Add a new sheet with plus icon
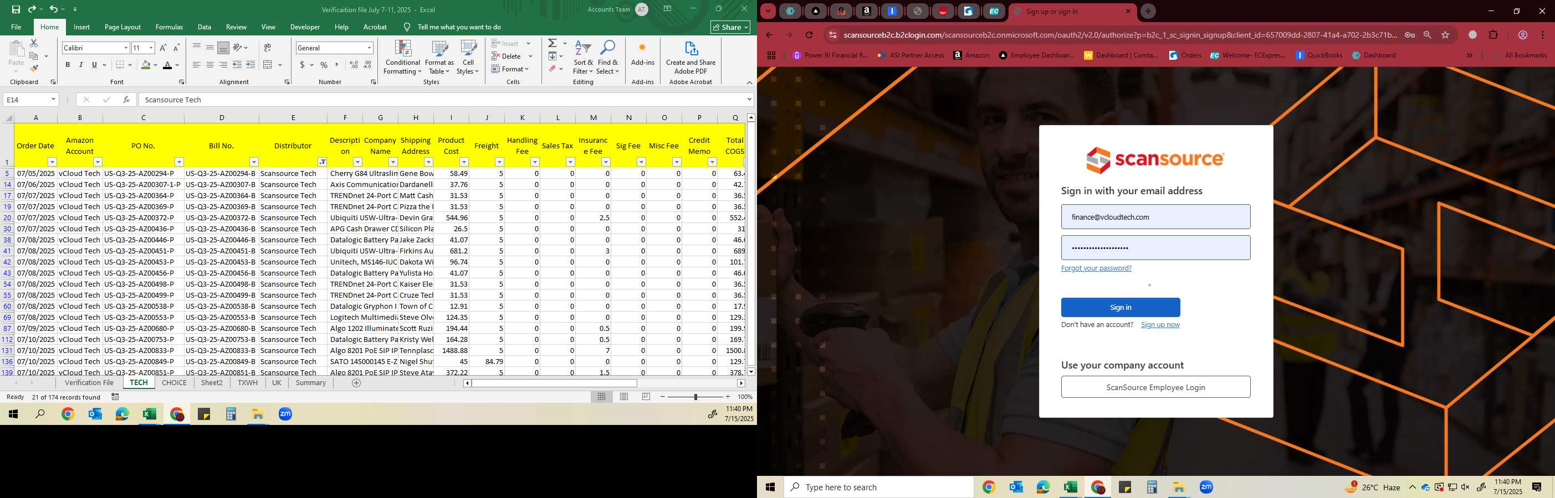Image resolution: width=1555 pixels, height=498 pixels. [356, 383]
